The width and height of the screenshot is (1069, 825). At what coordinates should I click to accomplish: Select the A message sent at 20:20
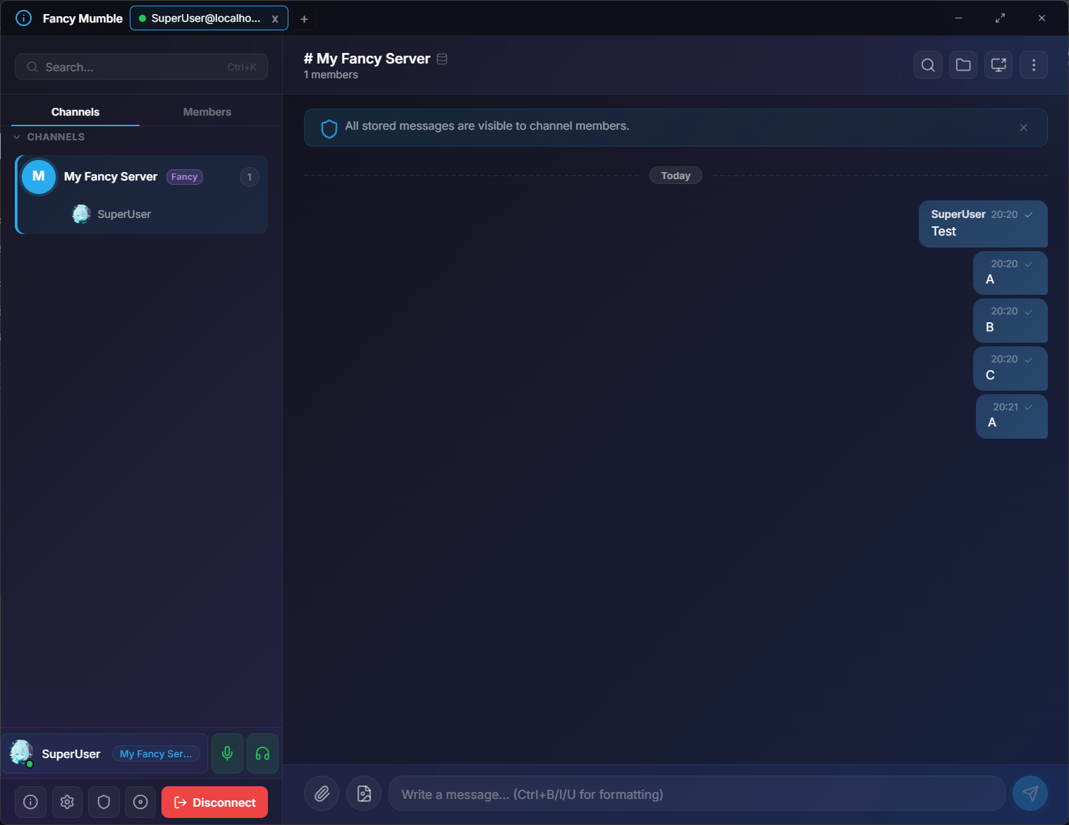[x=1010, y=272]
